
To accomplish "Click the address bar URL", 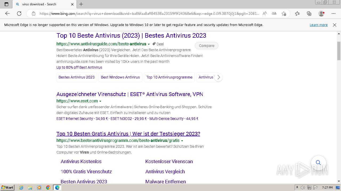I will click(149, 14).
